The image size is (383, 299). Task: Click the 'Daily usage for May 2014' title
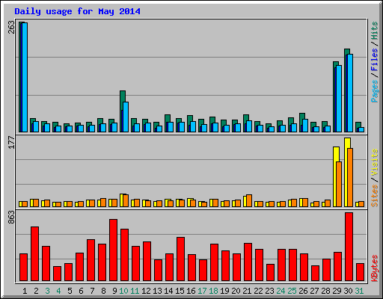pos(77,12)
